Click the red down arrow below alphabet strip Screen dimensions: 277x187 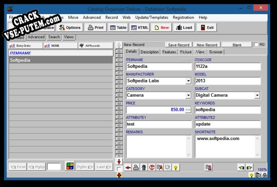click(119, 162)
